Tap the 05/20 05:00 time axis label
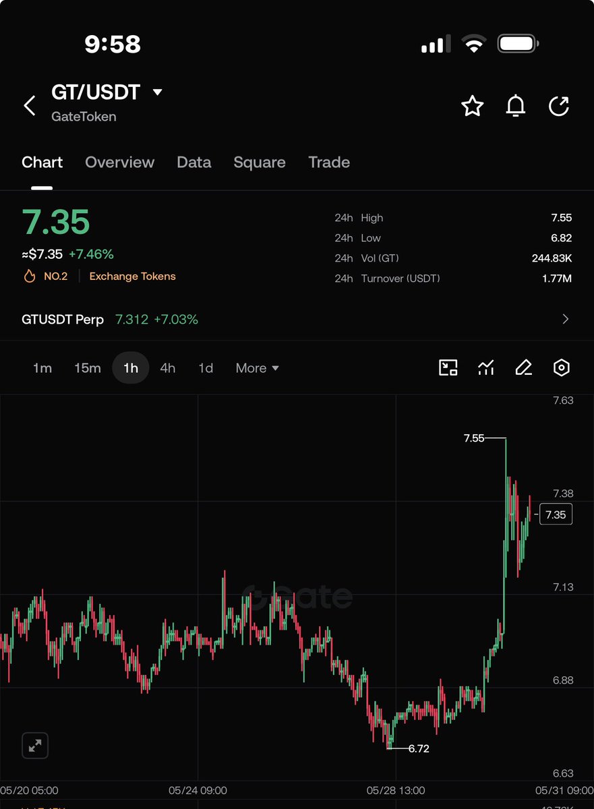 pos(29,790)
